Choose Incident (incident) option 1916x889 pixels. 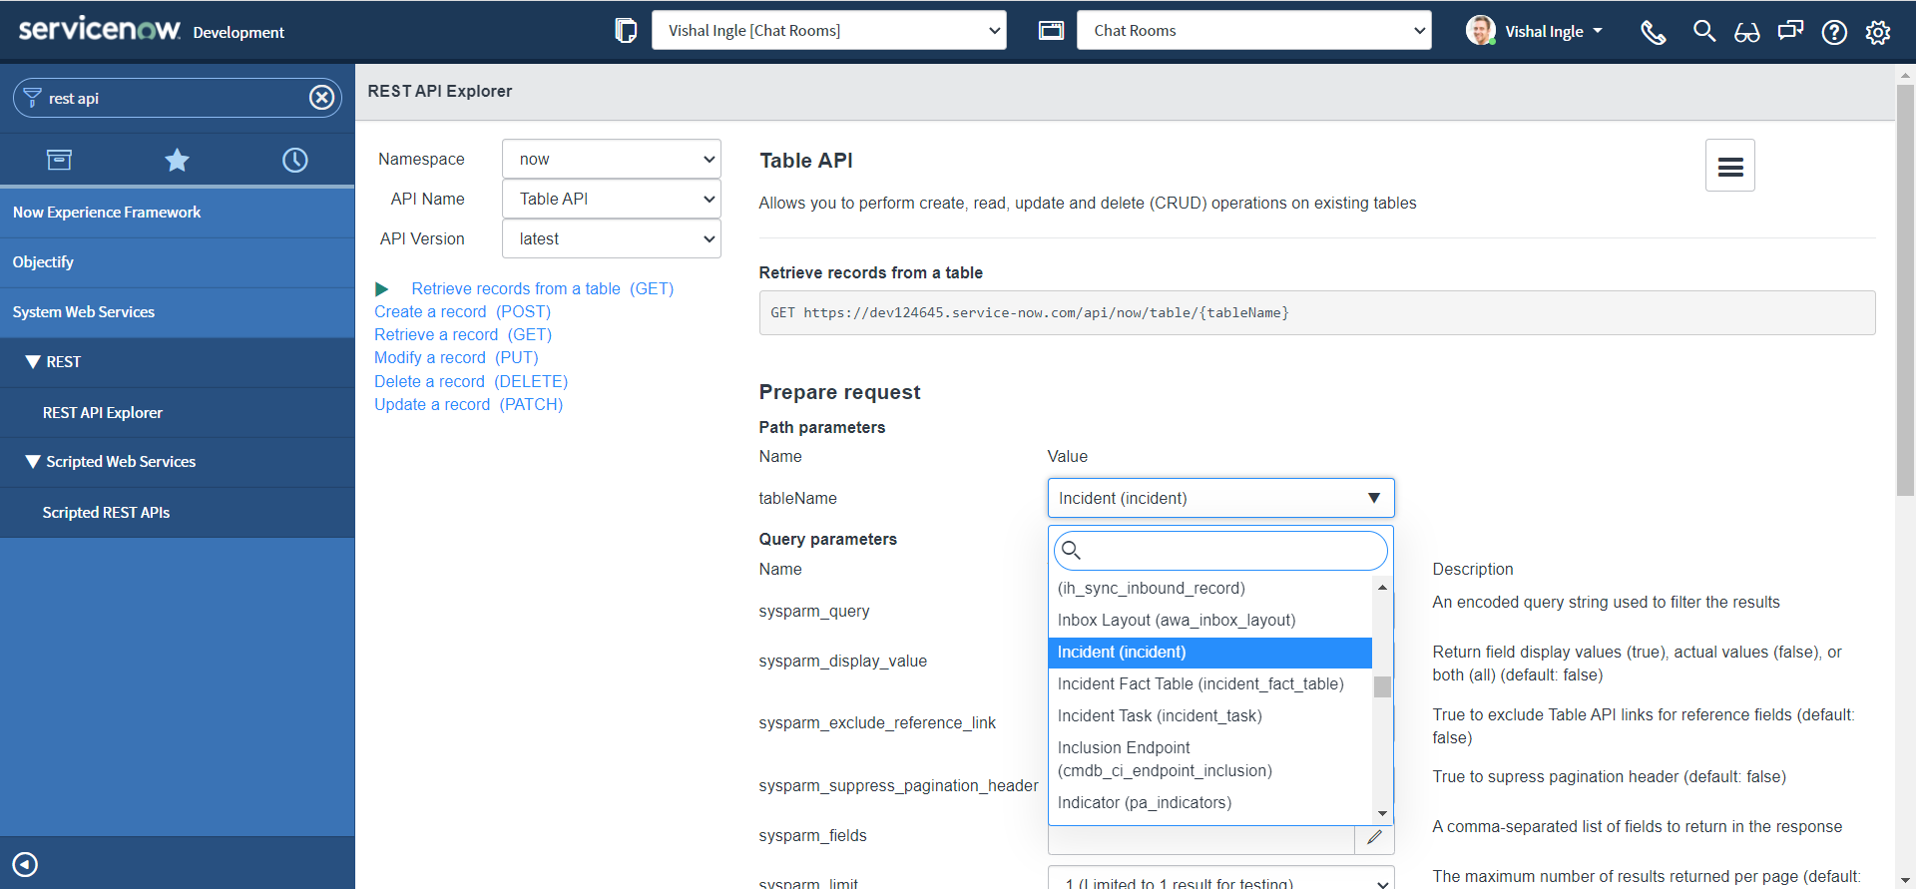(1209, 653)
